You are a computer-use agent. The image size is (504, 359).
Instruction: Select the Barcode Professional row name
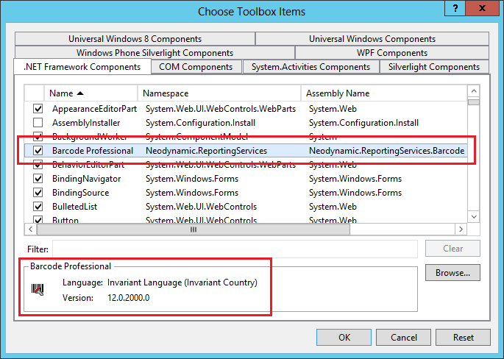[x=93, y=151]
